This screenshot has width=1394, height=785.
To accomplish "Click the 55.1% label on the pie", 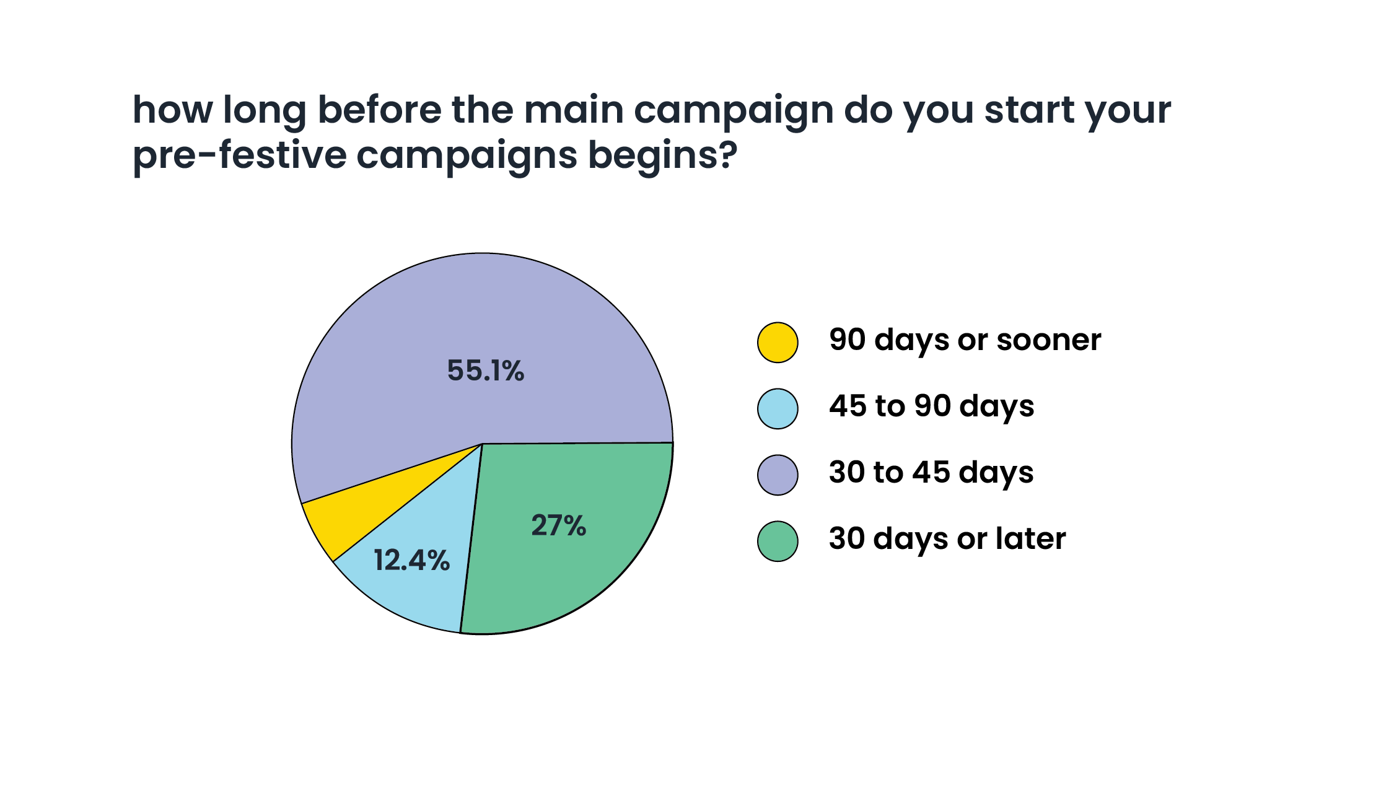I will point(486,371).
